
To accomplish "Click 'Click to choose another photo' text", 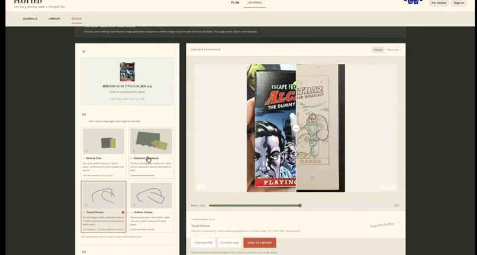I will point(127,91).
